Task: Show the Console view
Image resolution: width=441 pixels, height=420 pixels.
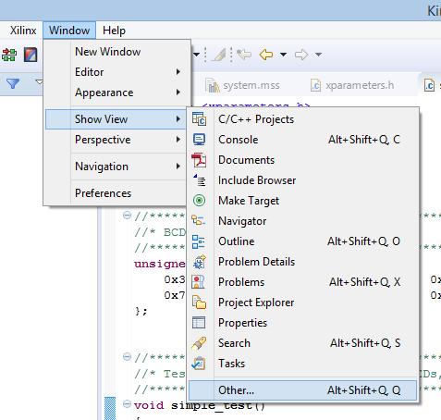Action: click(x=302, y=140)
